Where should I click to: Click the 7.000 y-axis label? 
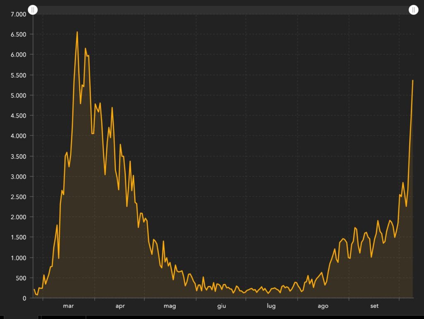18,14
